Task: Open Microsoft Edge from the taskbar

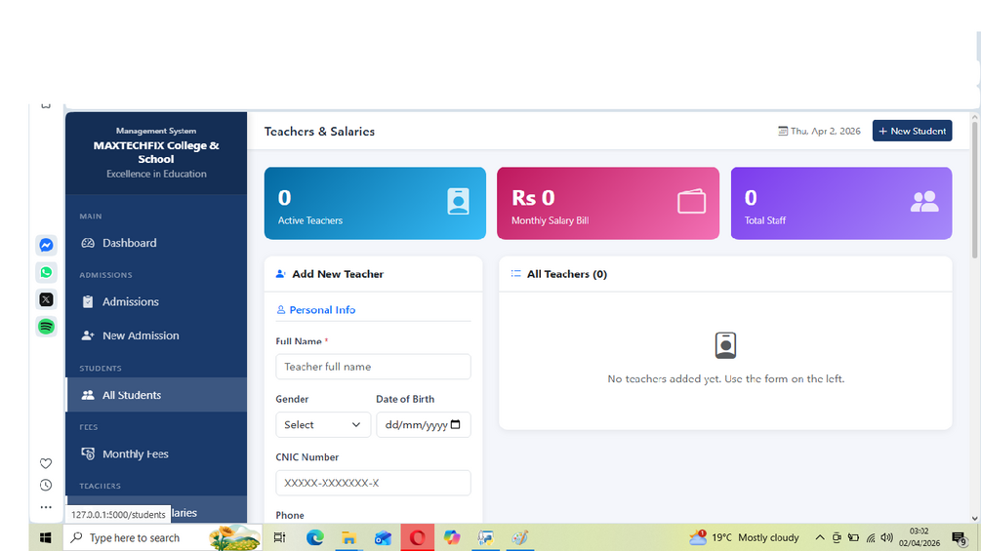Action: click(314, 537)
